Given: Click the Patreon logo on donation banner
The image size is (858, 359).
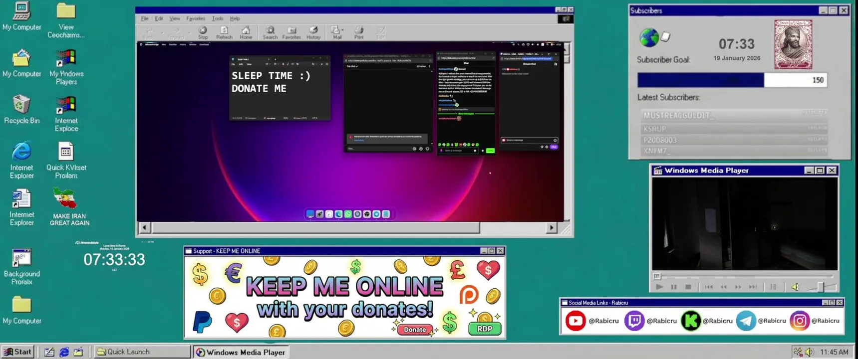Looking at the screenshot, I should pyautogui.click(x=469, y=295).
